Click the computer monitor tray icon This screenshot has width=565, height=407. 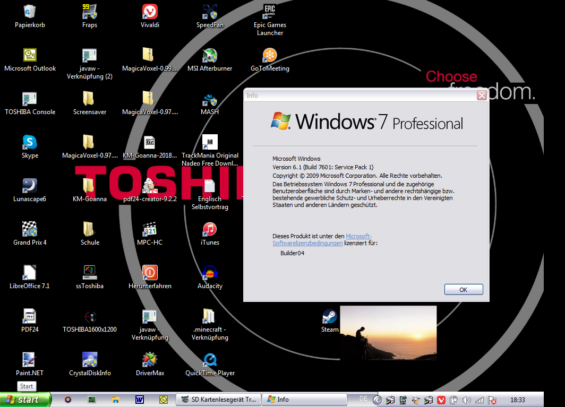pos(403,400)
